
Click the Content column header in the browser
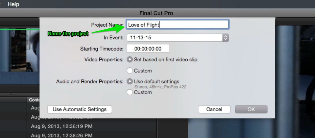pos(33,100)
